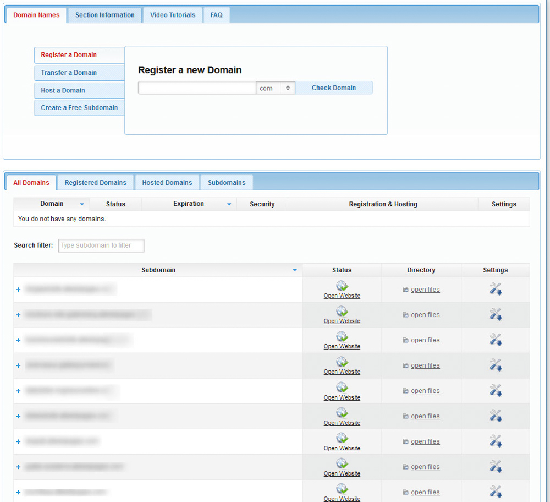Click inside the subdomain search filter field
Image resolution: width=550 pixels, height=502 pixels.
tap(101, 245)
